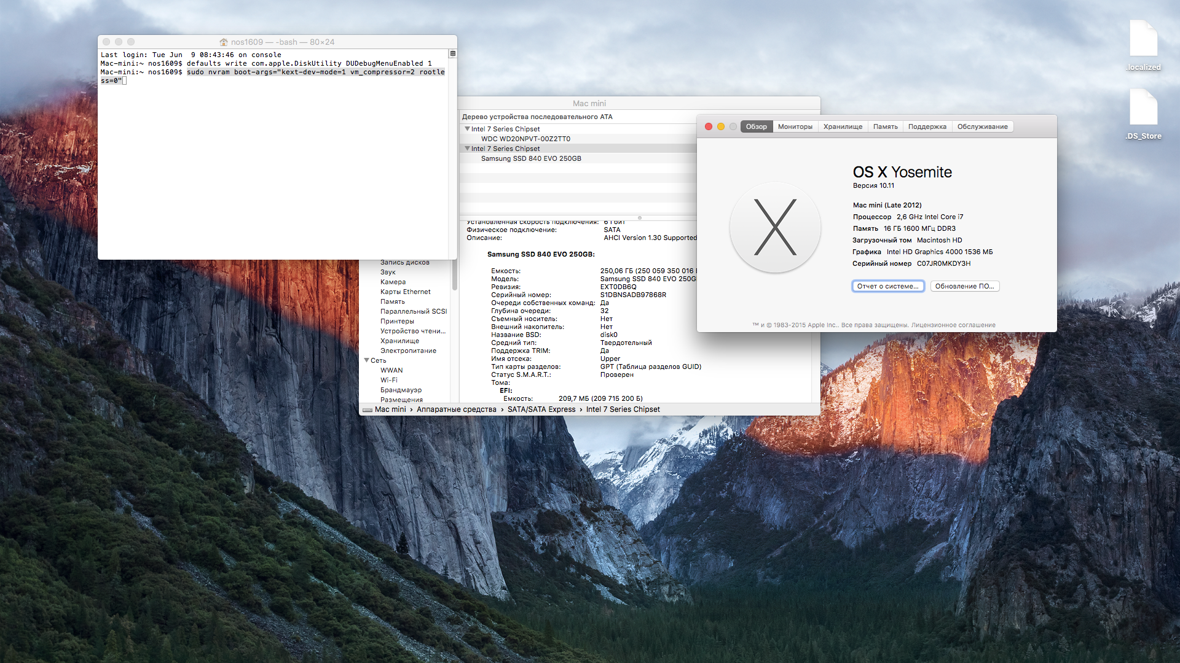Close the About This Mac window
Image resolution: width=1180 pixels, height=663 pixels.
point(709,126)
